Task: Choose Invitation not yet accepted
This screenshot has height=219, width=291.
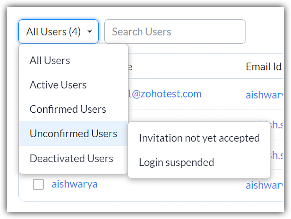Action: pyautogui.click(x=199, y=138)
